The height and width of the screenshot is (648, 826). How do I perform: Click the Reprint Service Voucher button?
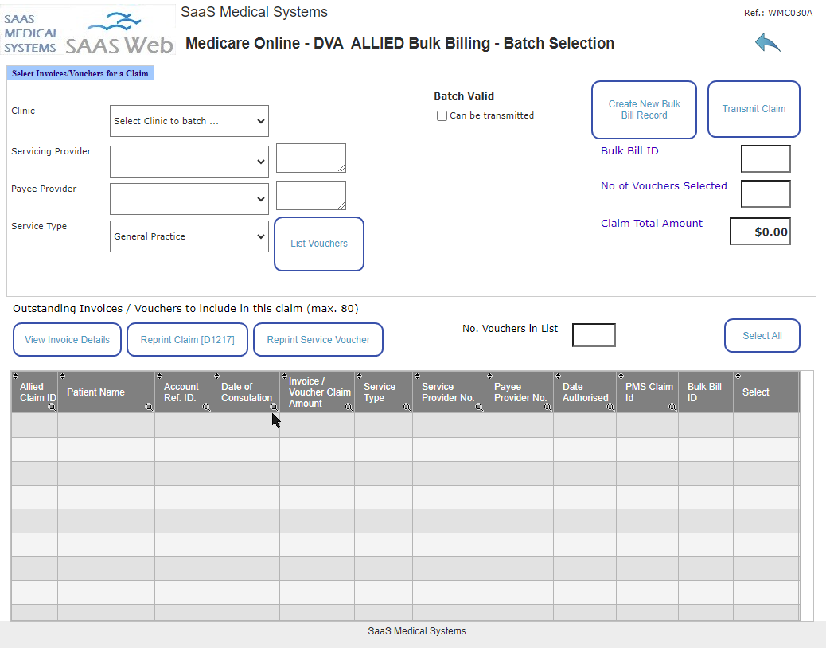point(318,340)
